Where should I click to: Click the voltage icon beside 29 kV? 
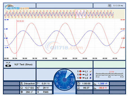(38, 88)
